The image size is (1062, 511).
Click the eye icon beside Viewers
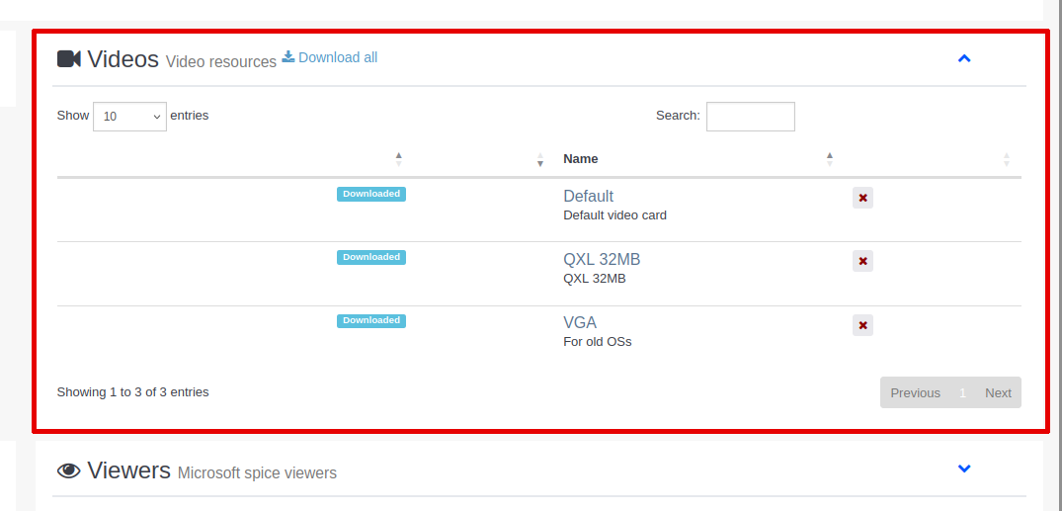[x=68, y=471]
